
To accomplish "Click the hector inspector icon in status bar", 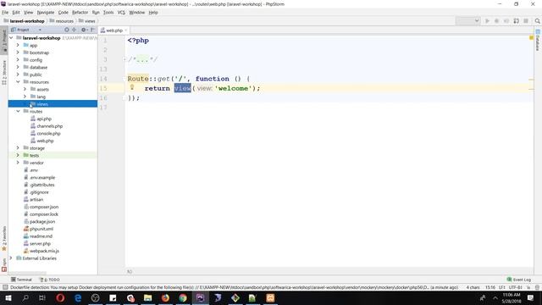I will point(537,287).
